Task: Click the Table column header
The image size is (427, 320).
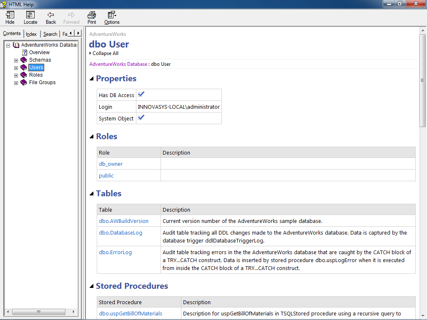Action: pyautogui.click(x=129, y=210)
